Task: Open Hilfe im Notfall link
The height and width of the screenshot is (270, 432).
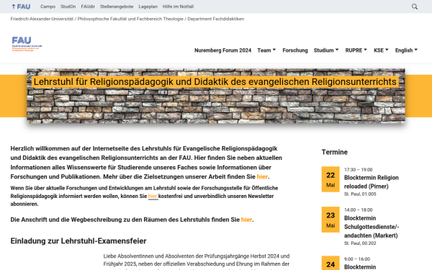Action: pos(178,6)
